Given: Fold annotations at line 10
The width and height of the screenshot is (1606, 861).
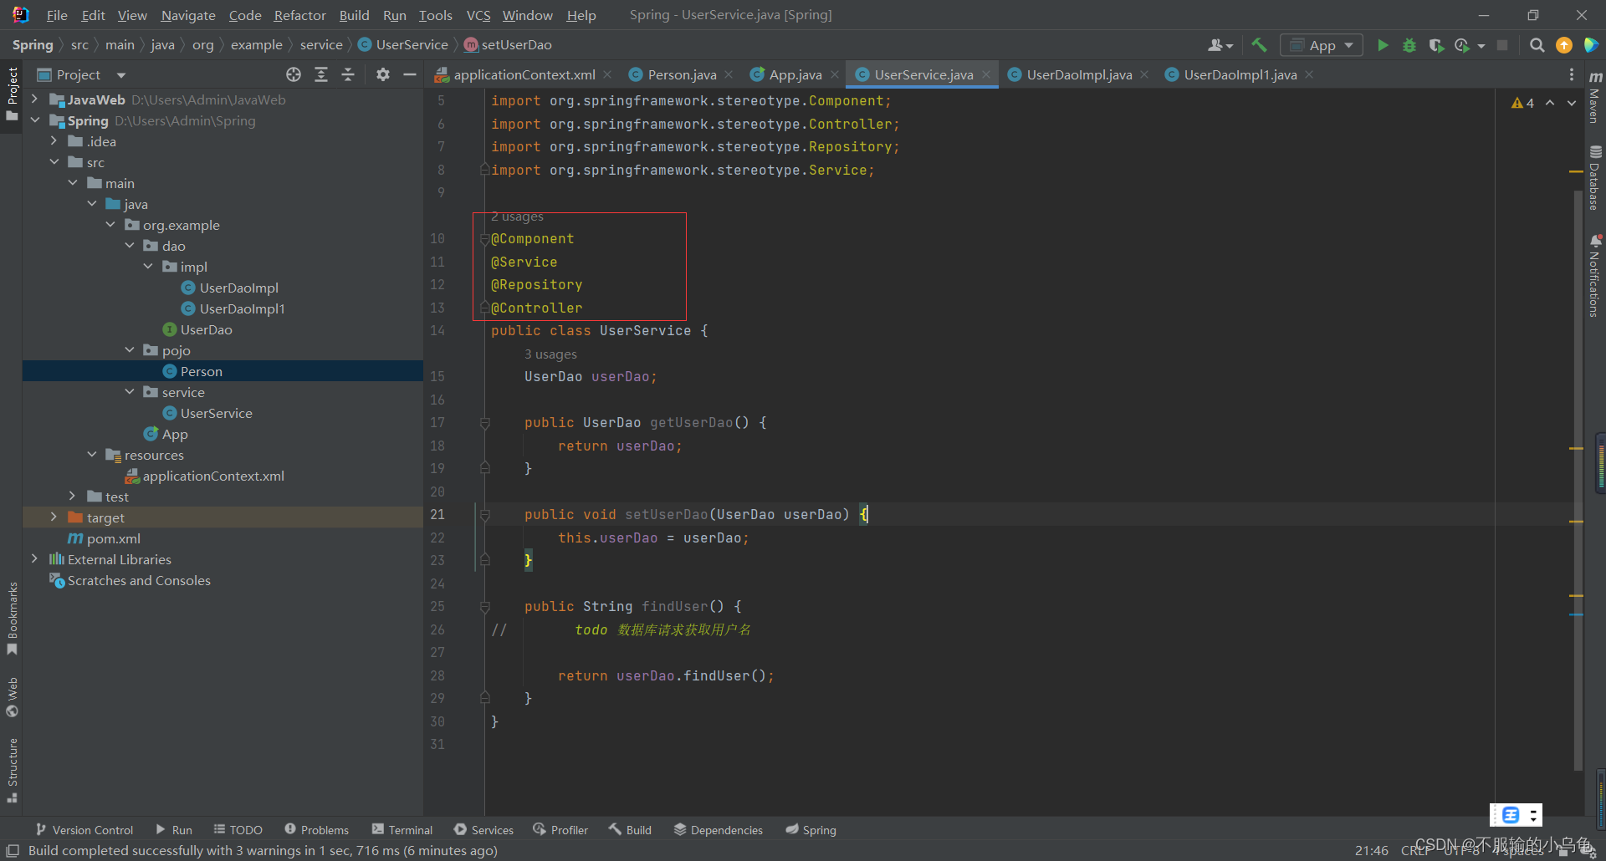Looking at the screenshot, I should pyautogui.click(x=484, y=240).
